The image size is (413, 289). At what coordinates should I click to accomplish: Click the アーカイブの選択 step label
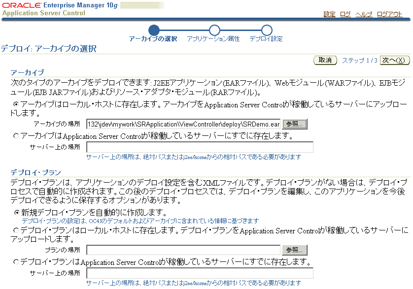153,39
